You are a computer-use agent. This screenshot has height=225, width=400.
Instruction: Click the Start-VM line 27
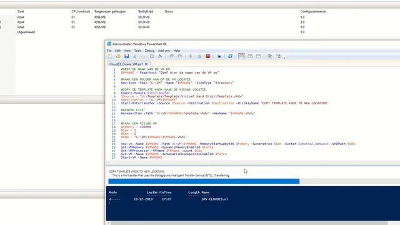click(142, 157)
